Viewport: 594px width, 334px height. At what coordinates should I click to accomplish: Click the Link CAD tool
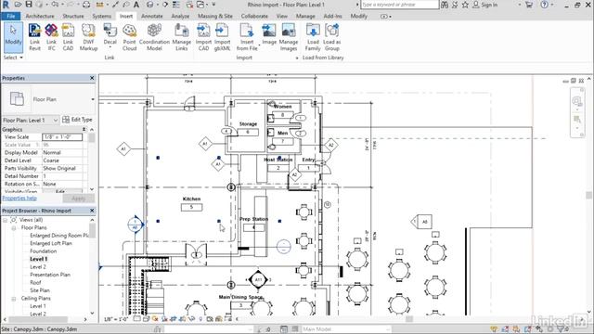coord(68,37)
